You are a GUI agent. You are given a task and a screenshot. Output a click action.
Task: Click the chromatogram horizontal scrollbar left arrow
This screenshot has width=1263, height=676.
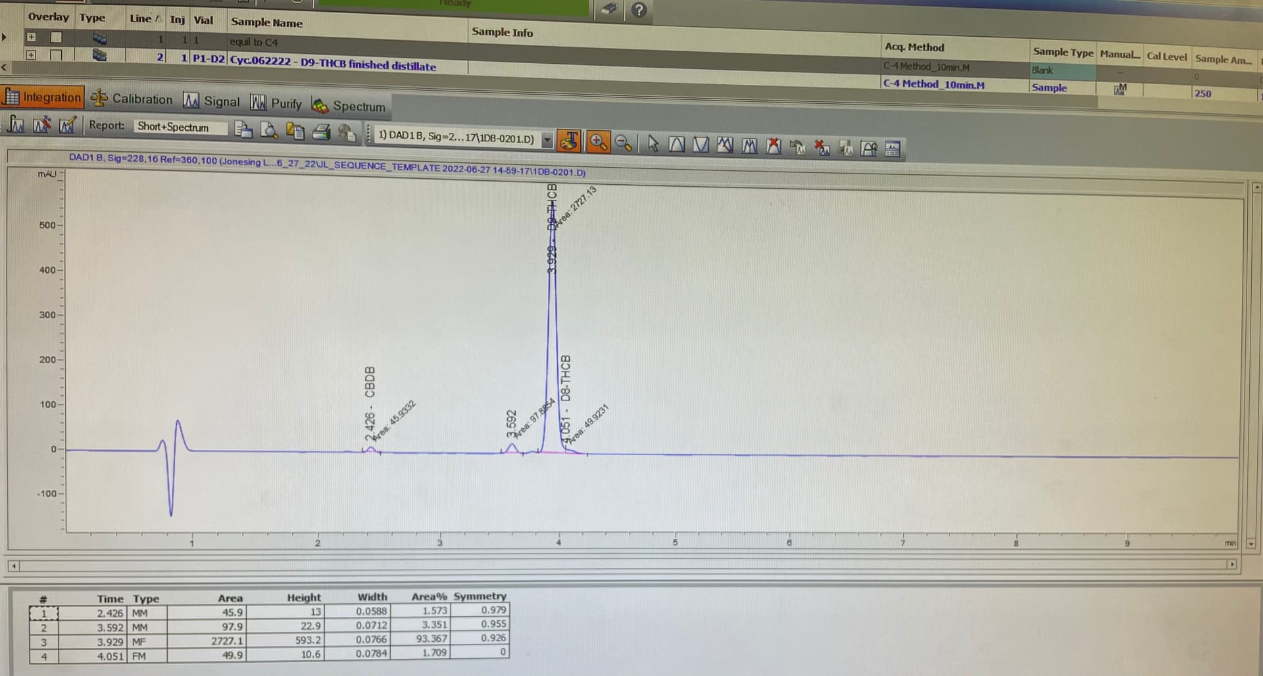tap(13, 566)
